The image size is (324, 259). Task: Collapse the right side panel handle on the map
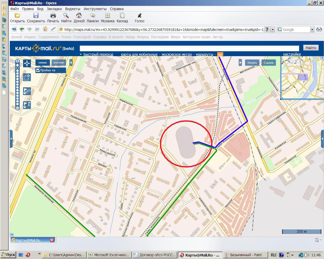pyautogui.click(x=322, y=139)
